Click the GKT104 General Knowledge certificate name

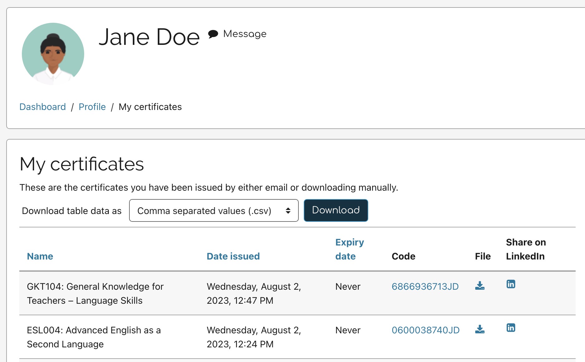point(95,293)
